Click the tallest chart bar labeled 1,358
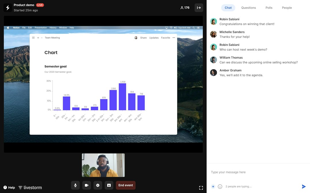Viewport: 310px width, 193px height. pos(122,97)
